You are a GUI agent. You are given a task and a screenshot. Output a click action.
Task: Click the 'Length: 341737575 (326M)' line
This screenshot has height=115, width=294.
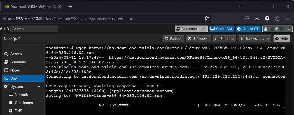[110, 91]
